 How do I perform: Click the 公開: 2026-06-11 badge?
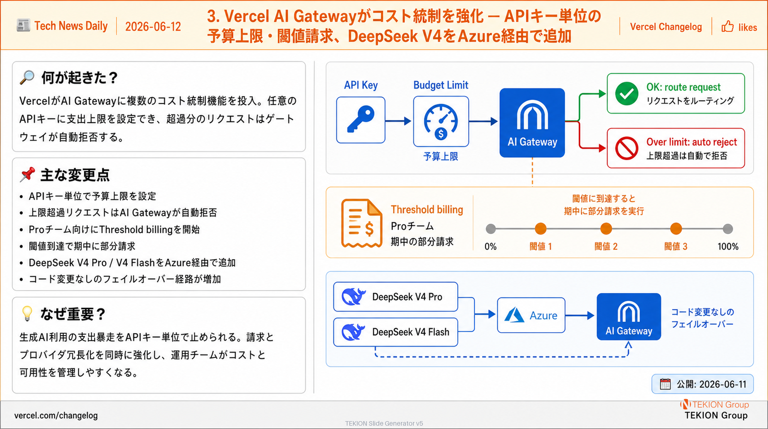702,384
